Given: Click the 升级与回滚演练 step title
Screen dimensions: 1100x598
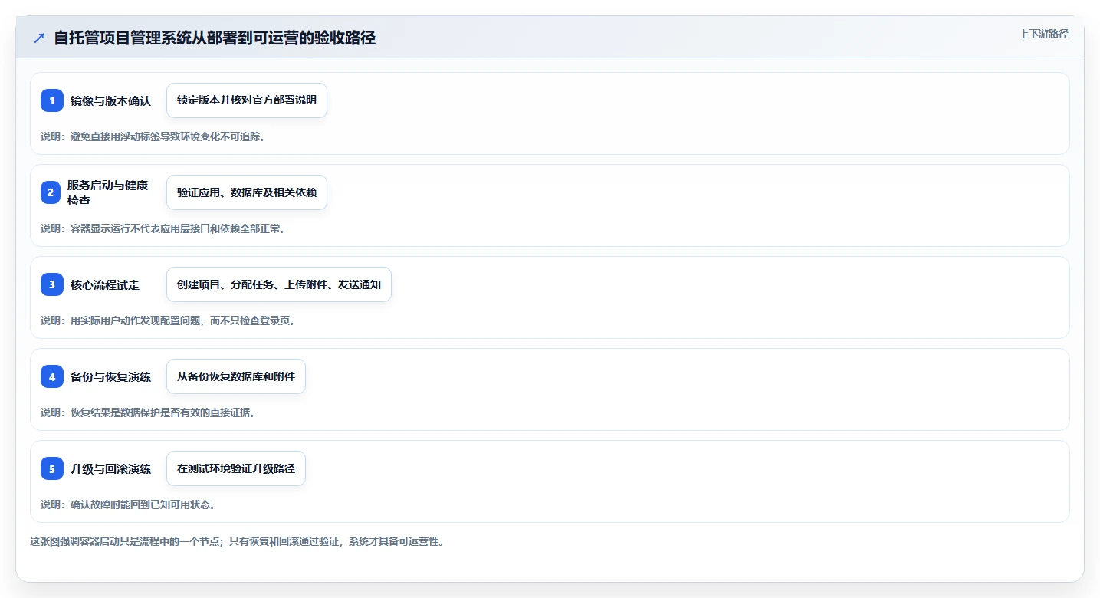Looking at the screenshot, I should click(110, 468).
